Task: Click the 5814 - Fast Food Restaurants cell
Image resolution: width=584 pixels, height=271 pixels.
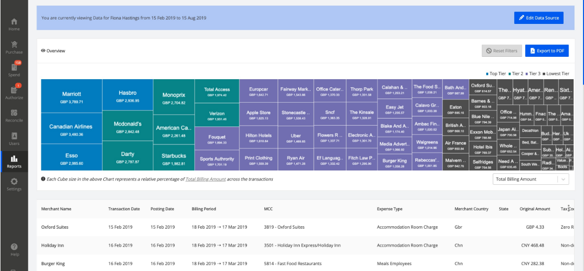Action: tap(292, 264)
